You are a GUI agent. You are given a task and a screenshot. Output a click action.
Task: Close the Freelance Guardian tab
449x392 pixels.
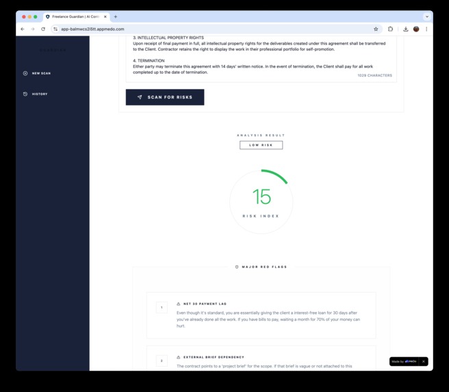(x=105, y=16)
